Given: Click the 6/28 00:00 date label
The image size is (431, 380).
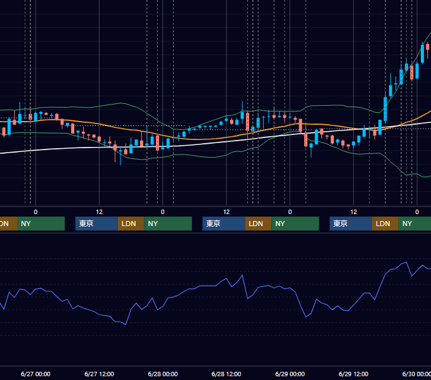Looking at the screenshot, I should point(163,374).
